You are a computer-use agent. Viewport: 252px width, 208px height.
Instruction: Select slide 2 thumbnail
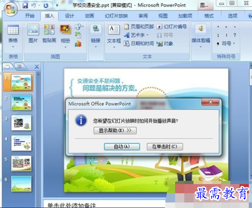[x=21, y=102]
